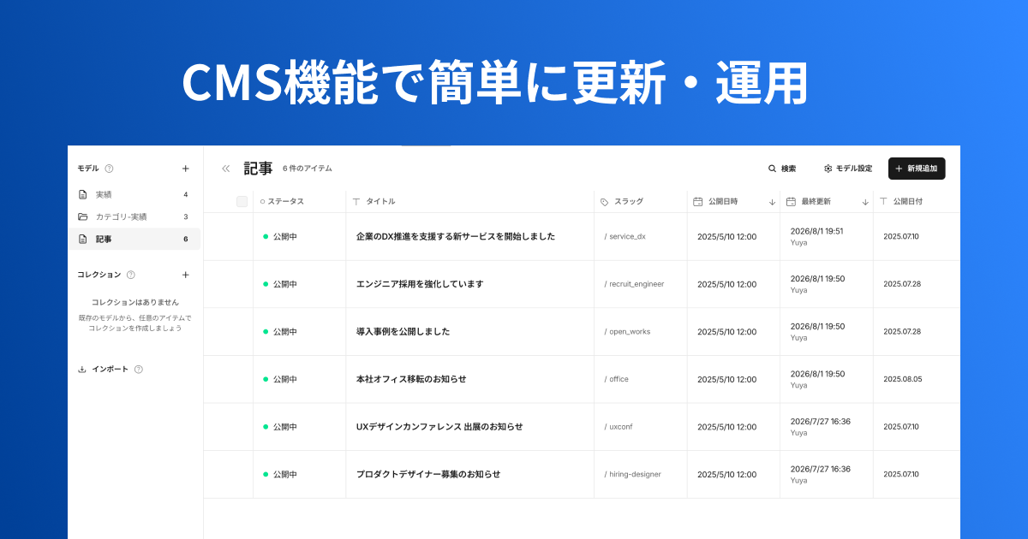The width and height of the screenshot is (1028, 539).
Task: Click the tag icon in スラッグ header
Action: tap(605, 202)
